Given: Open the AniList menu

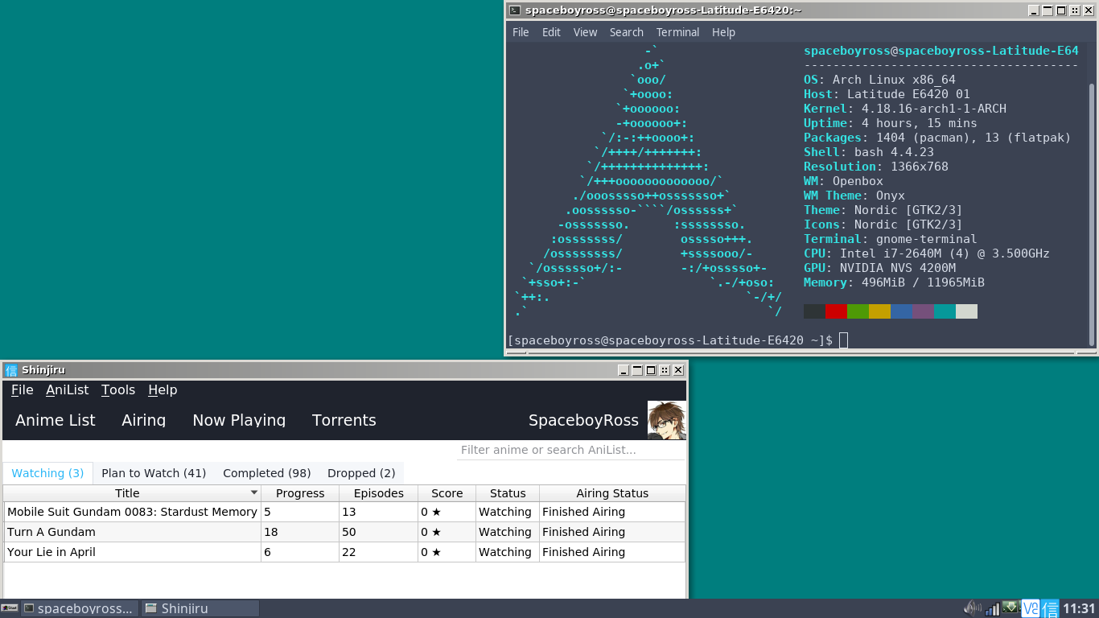Looking at the screenshot, I should [x=68, y=389].
